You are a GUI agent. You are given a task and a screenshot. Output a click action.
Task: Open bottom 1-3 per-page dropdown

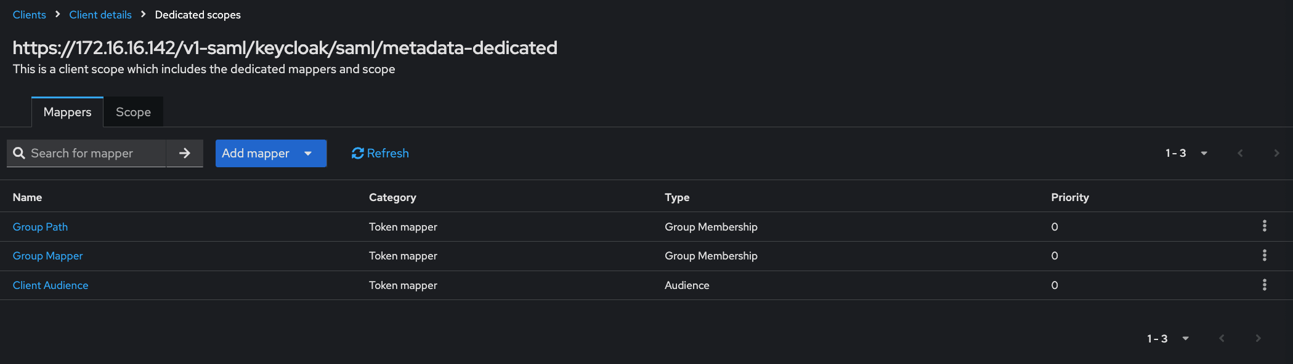point(1167,338)
